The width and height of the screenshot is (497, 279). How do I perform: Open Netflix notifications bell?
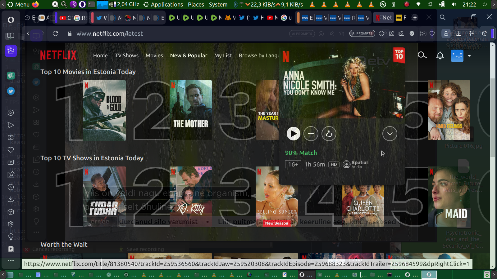(x=440, y=55)
